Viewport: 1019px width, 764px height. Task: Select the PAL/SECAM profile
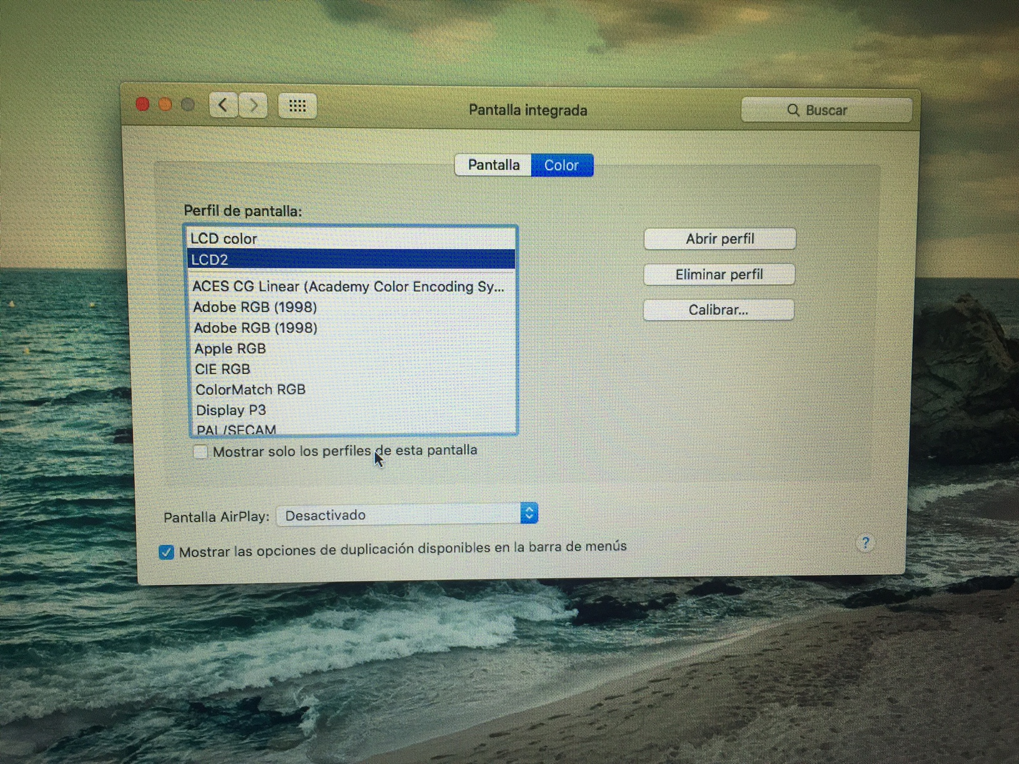tap(353, 428)
